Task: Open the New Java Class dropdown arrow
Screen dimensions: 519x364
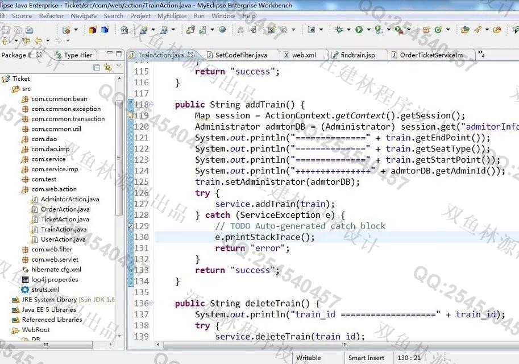Action: click(448, 30)
